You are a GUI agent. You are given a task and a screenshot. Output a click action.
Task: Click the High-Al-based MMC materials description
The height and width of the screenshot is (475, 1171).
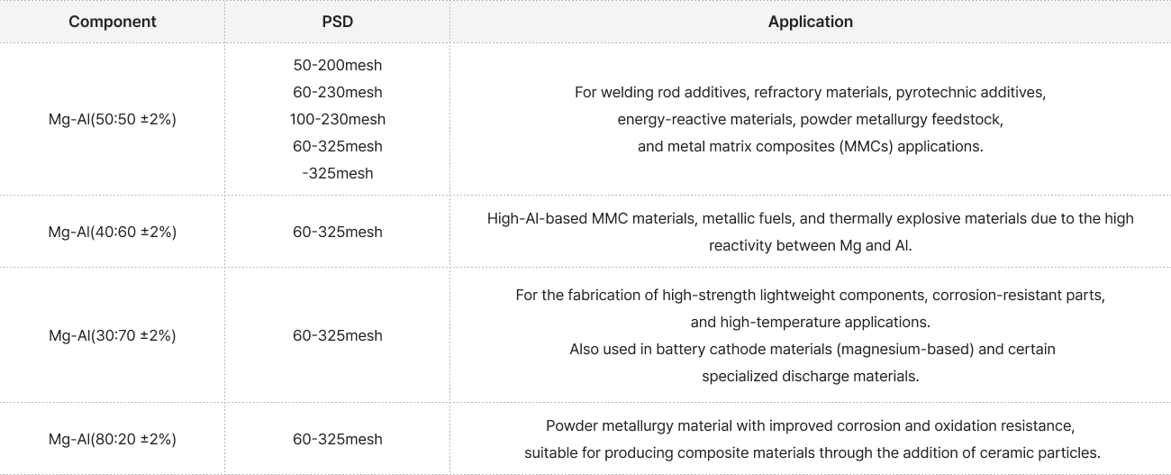point(811,232)
